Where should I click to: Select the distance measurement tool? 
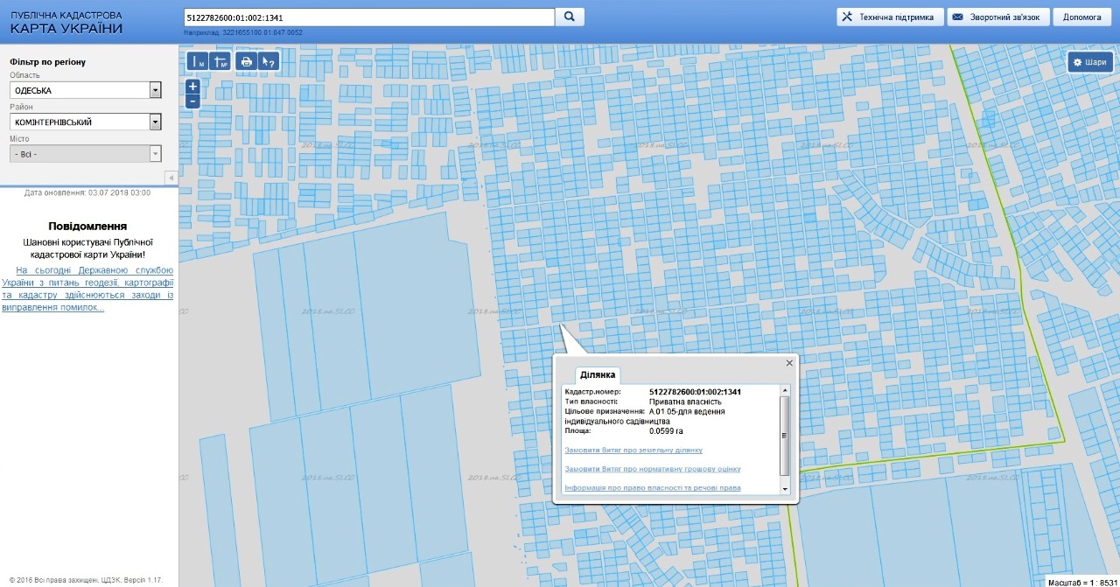(198, 61)
